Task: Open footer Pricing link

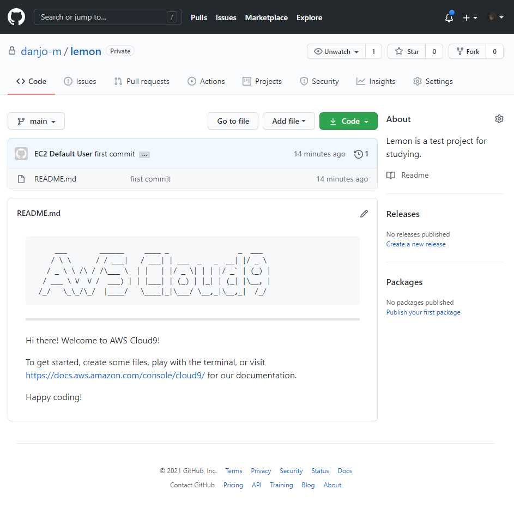Action: coord(233,485)
